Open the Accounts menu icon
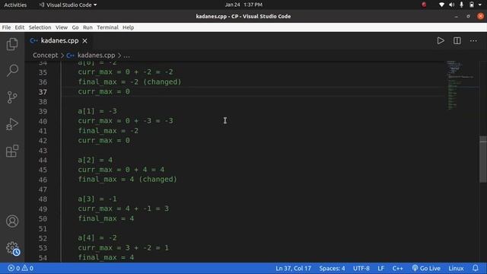 tap(12, 221)
